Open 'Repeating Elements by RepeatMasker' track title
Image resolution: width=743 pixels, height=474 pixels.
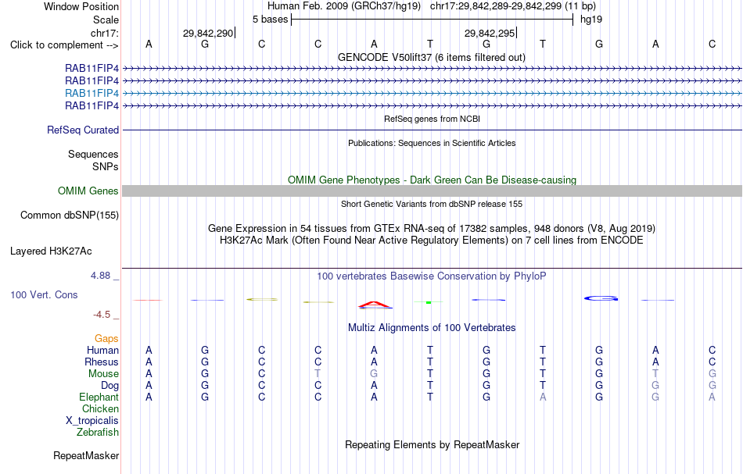tap(433, 444)
